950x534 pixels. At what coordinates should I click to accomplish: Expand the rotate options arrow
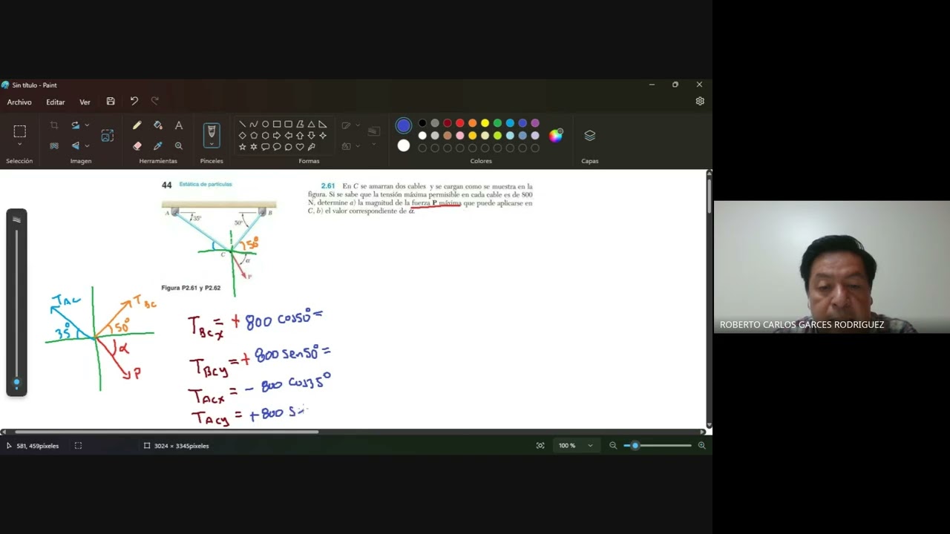(x=87, y=125)
